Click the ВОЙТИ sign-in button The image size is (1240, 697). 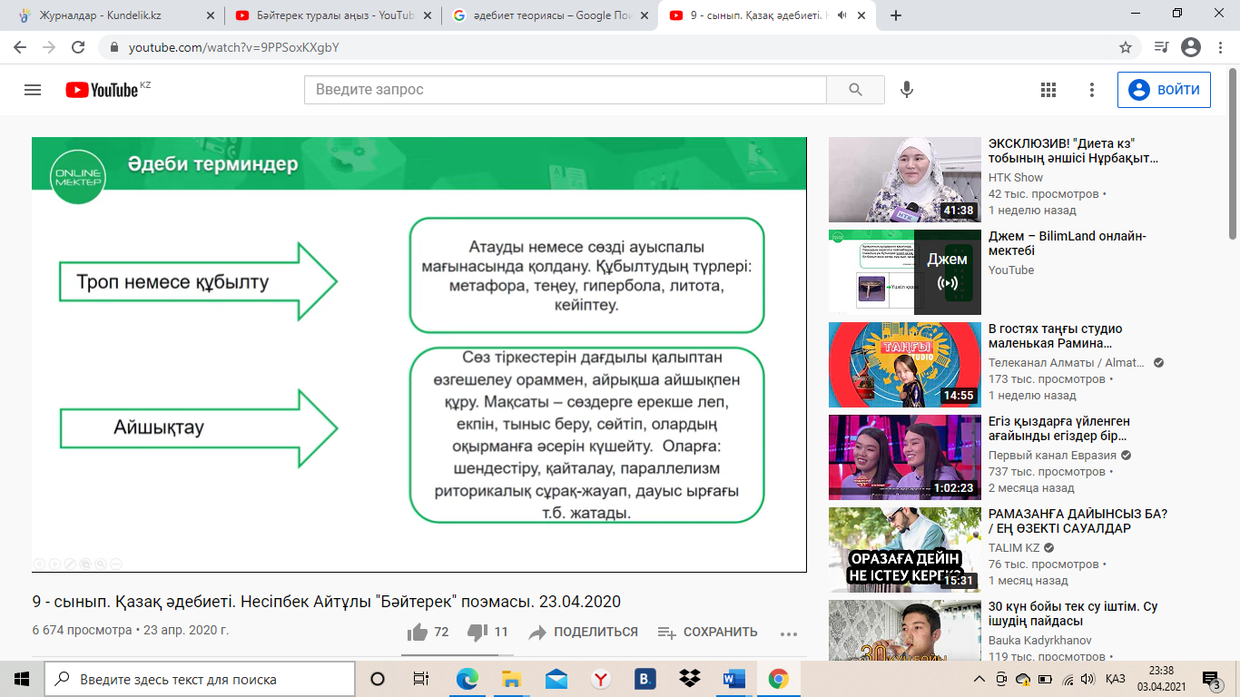(x=1164, y=90)
